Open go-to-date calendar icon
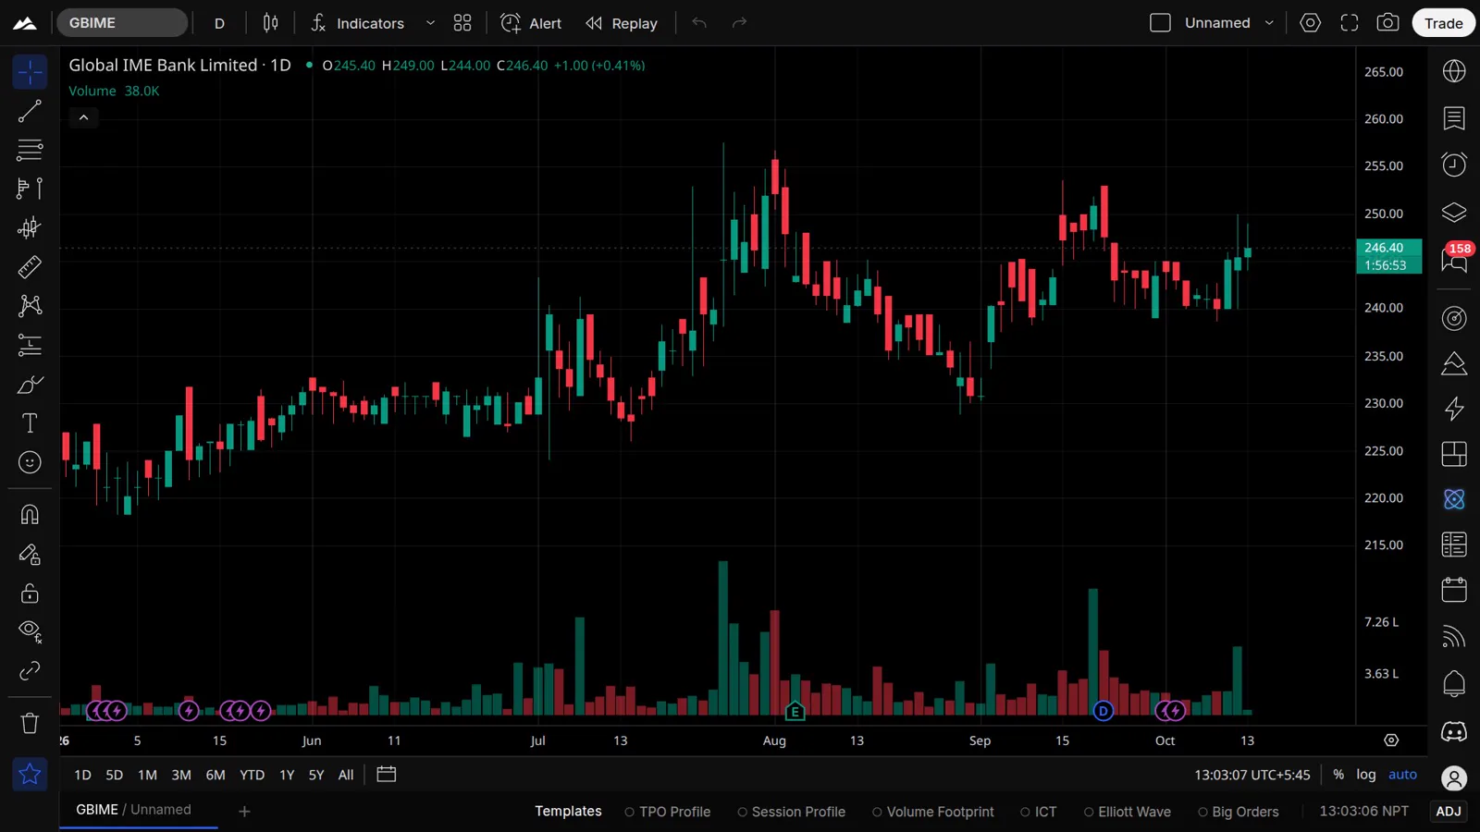This screenshot has height=832, width=1480. (x=387, y=775)
